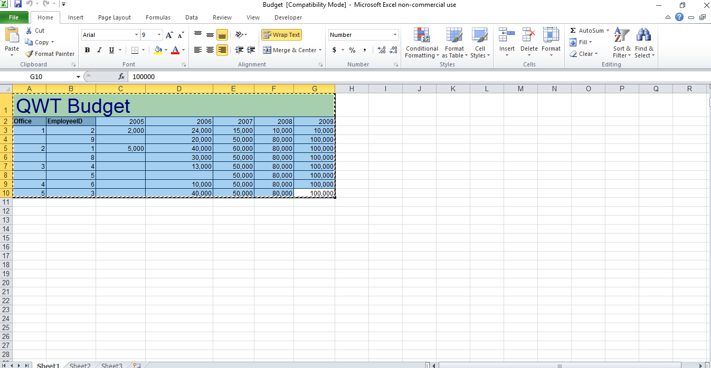This screenshot has height=368, width=711.
Task: Click the Format as Table button
Action: pyautogui.click(x=454, y=43)
